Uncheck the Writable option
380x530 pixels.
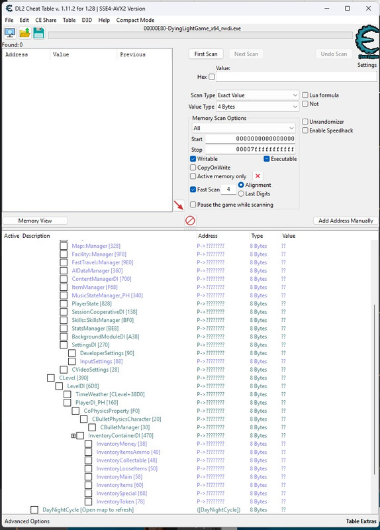[x=193, y=159]
